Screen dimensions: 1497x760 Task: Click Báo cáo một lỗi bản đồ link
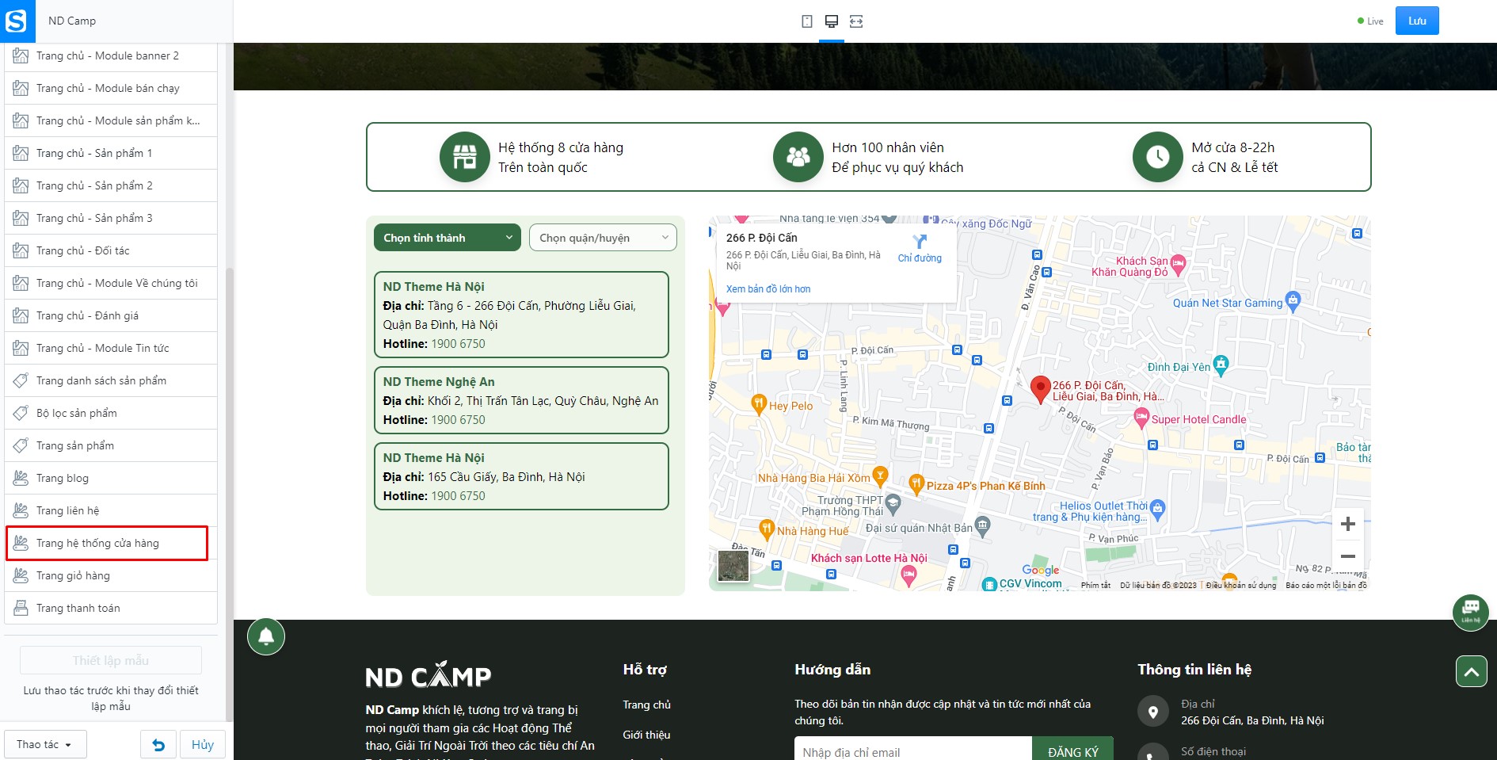[1326, 586]
